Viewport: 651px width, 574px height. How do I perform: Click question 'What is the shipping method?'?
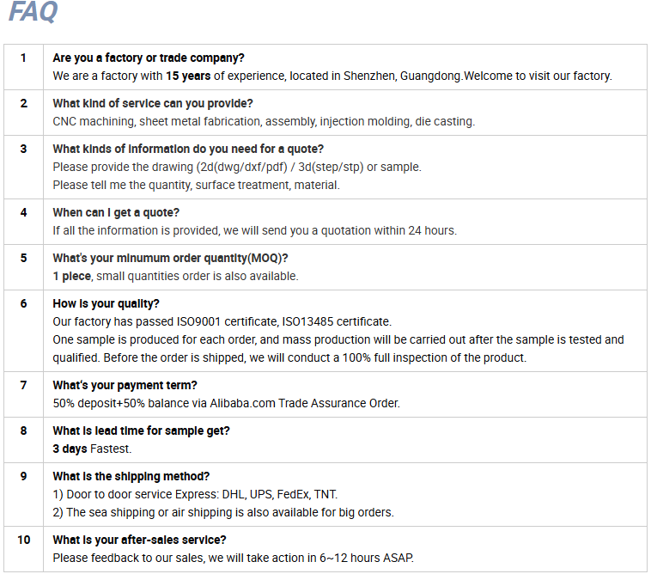pyautogui.click(x=131, y=476)
